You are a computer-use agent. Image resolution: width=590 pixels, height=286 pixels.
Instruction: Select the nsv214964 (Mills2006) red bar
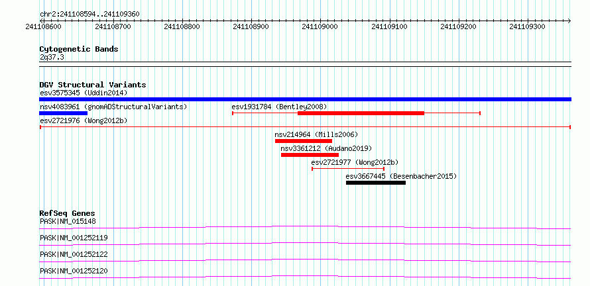(x=303, y=141)
